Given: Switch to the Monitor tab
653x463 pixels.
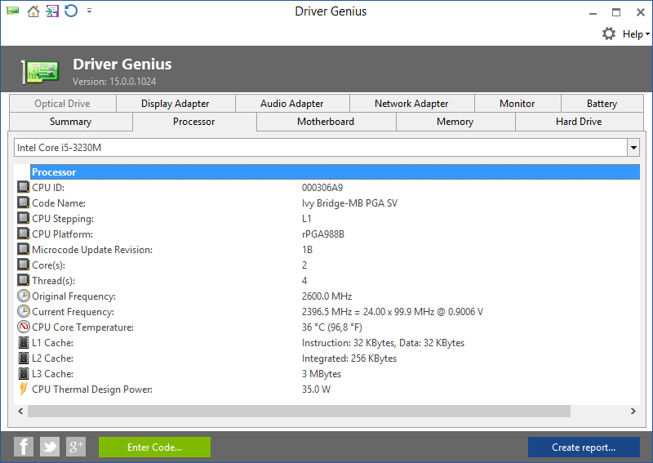Looking at the screenshot, I should pos(518,104).
